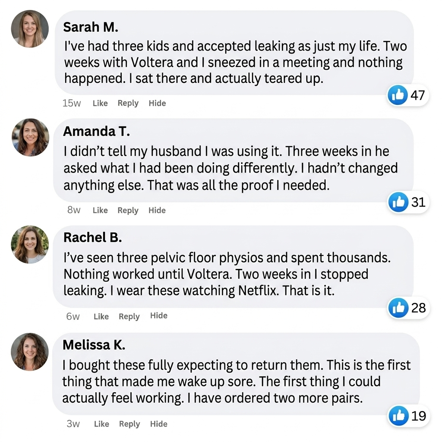Open Amanda T.'s name link
The height and width of the screenshot is (442, 442).
pyautogui.click(x=96, y=131)
